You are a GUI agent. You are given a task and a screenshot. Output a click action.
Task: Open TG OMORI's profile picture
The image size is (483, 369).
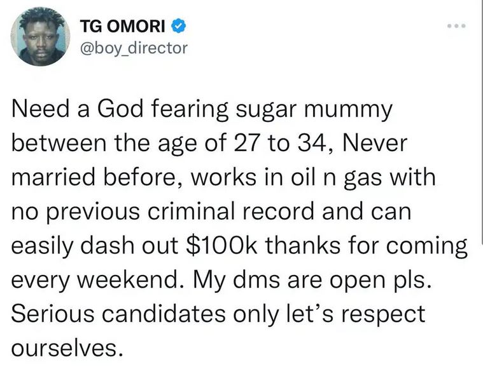[41, 37]
